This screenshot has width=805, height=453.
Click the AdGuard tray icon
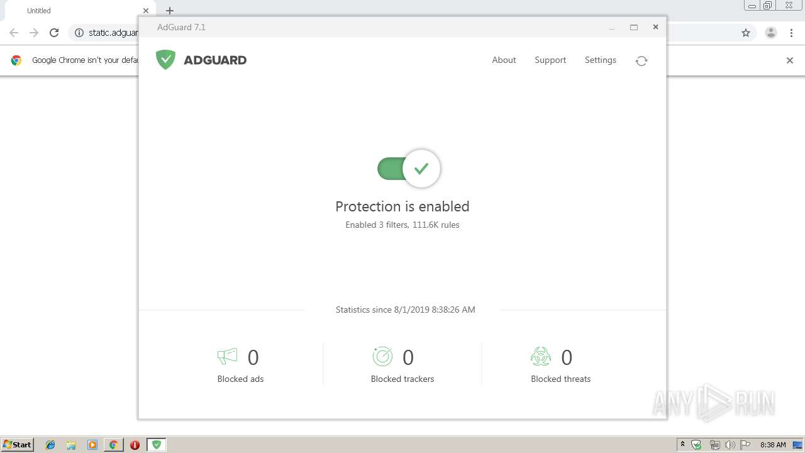coord(696,445)
